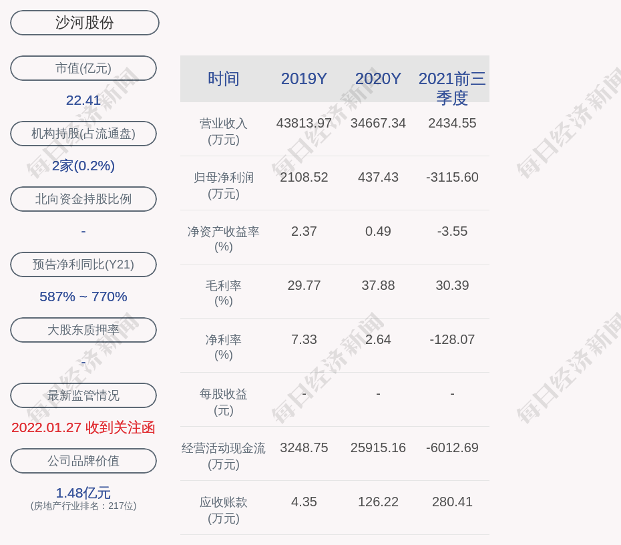Click cash flow value -6012.69
The width and height of the screenshot is (621, 545).
[452, 447]
